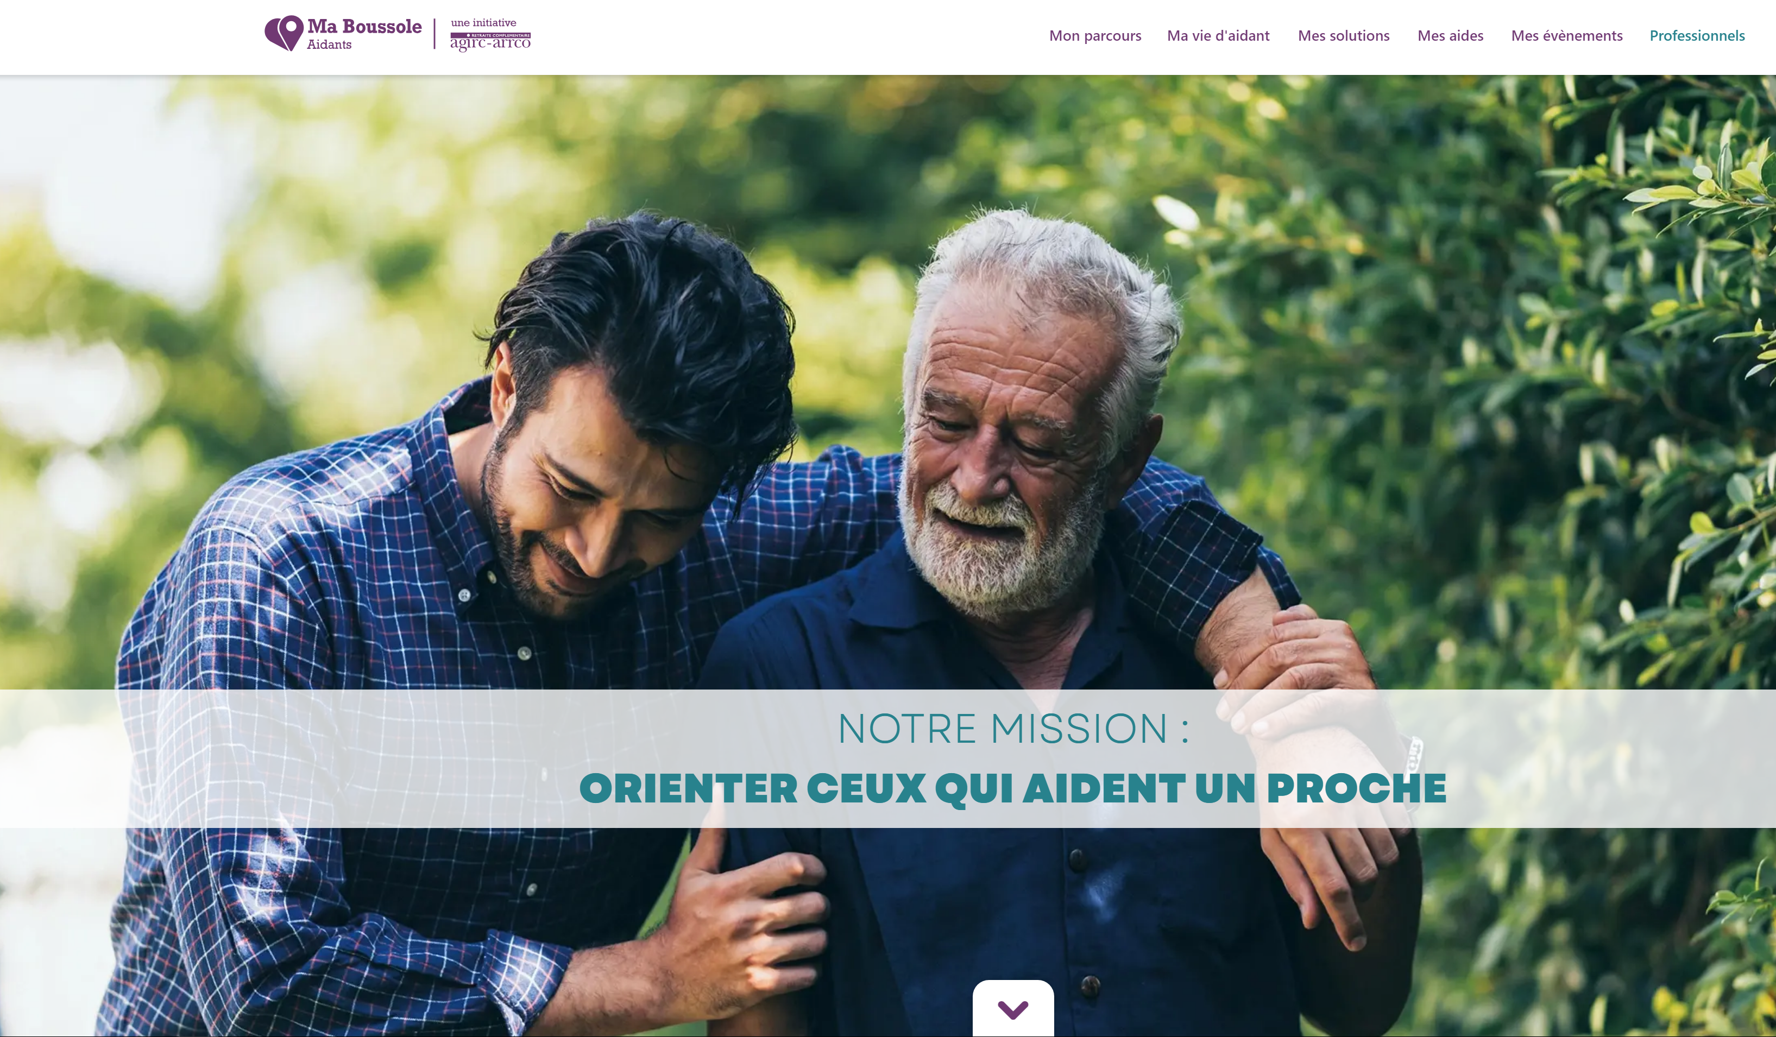Open Mes évènements page
This screenshot has height=1037, width=1776.
pos(1566,36)
